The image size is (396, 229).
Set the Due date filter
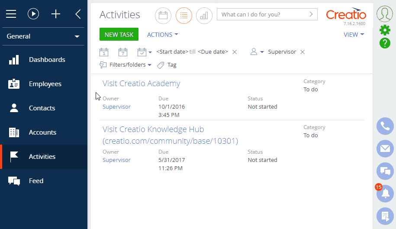point(213,52)
